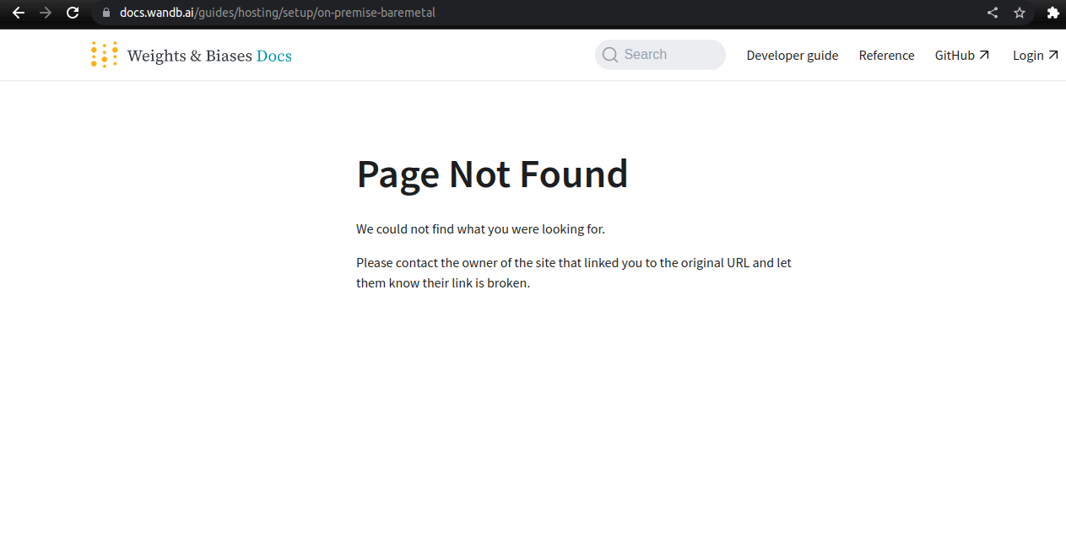
Task: Select the Page Not Found heading text
Action: tap(492, 175)
